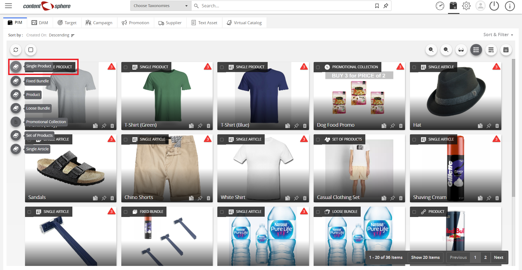The image size is (522, 270).
Task: Switch to the Target tab
Action: click(67, 23)
